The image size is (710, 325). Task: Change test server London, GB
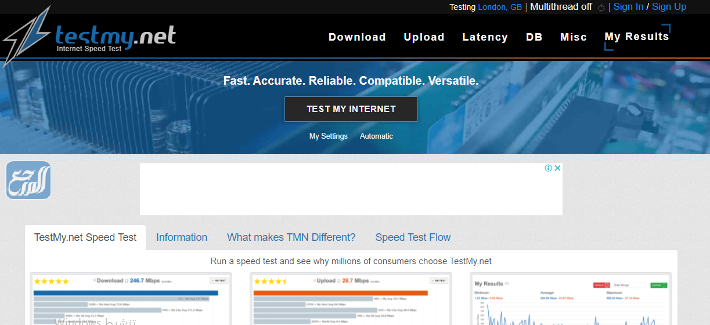(500, 7)
